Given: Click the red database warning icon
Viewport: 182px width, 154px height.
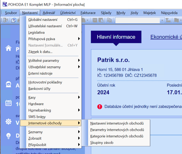Looking at the screenshot, I should pyautogui.click(x=99, y=107).
